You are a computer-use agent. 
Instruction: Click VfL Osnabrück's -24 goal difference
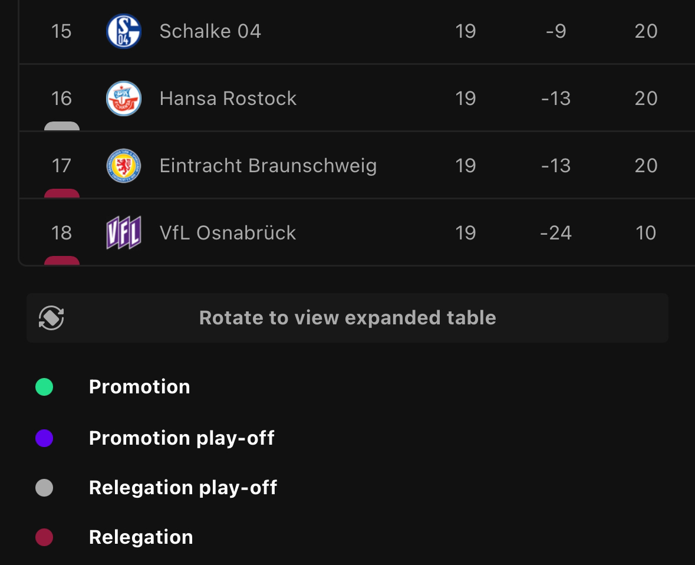[x=556, y=233]
